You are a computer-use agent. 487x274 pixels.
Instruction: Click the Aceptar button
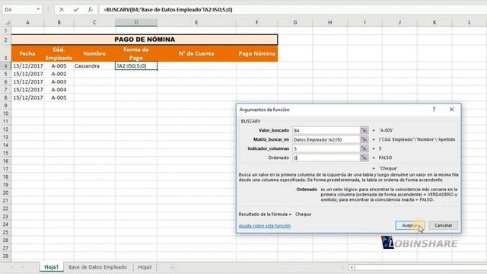click(410, 225)
